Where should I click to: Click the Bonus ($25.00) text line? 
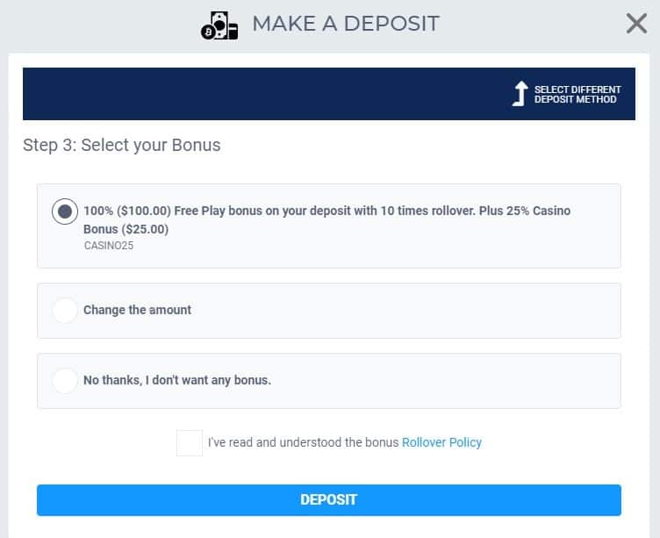126,229
